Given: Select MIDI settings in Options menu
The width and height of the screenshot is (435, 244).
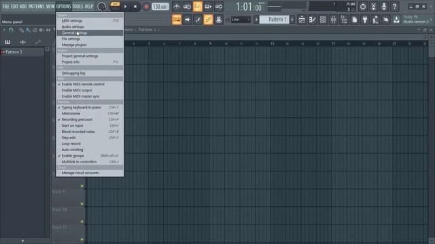Looking at the screenshot, I should pyautogui.click(x=90, y=21).
